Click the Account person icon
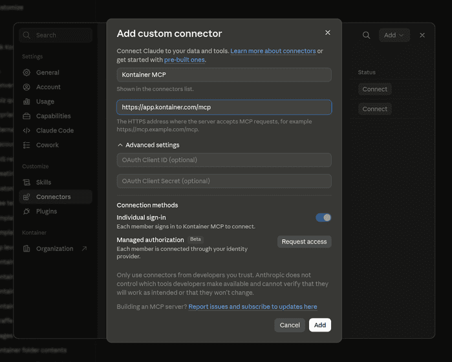452x362 pixels. coord(27,87)
